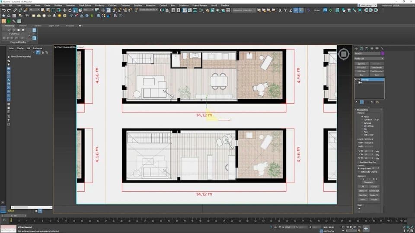Open the selection filter All dropdown
This screenshot has height=233, width=415.
[35, 10]
